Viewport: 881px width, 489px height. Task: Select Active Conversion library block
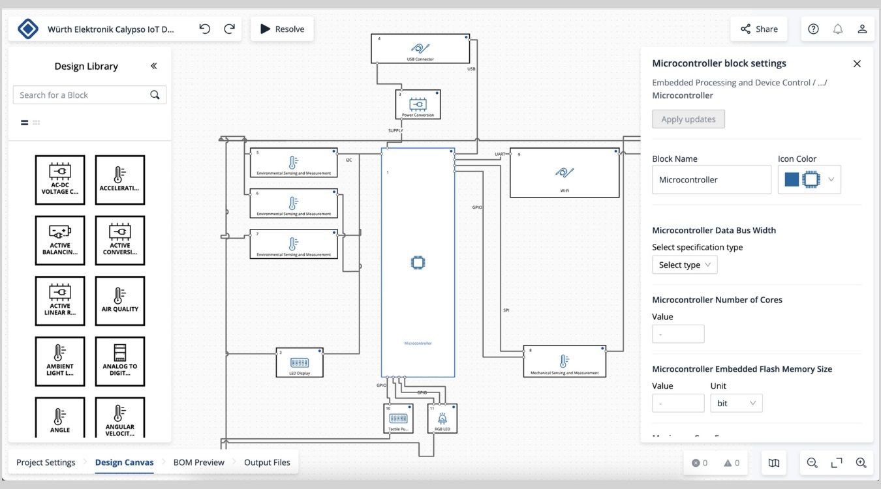point(120,241)
